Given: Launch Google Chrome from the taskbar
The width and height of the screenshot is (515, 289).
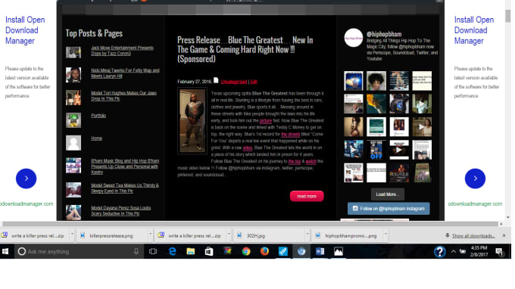Looking at the screenshot, I should [x=245, y=252].
